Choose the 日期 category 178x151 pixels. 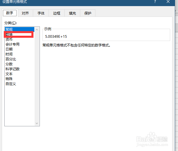19,49
